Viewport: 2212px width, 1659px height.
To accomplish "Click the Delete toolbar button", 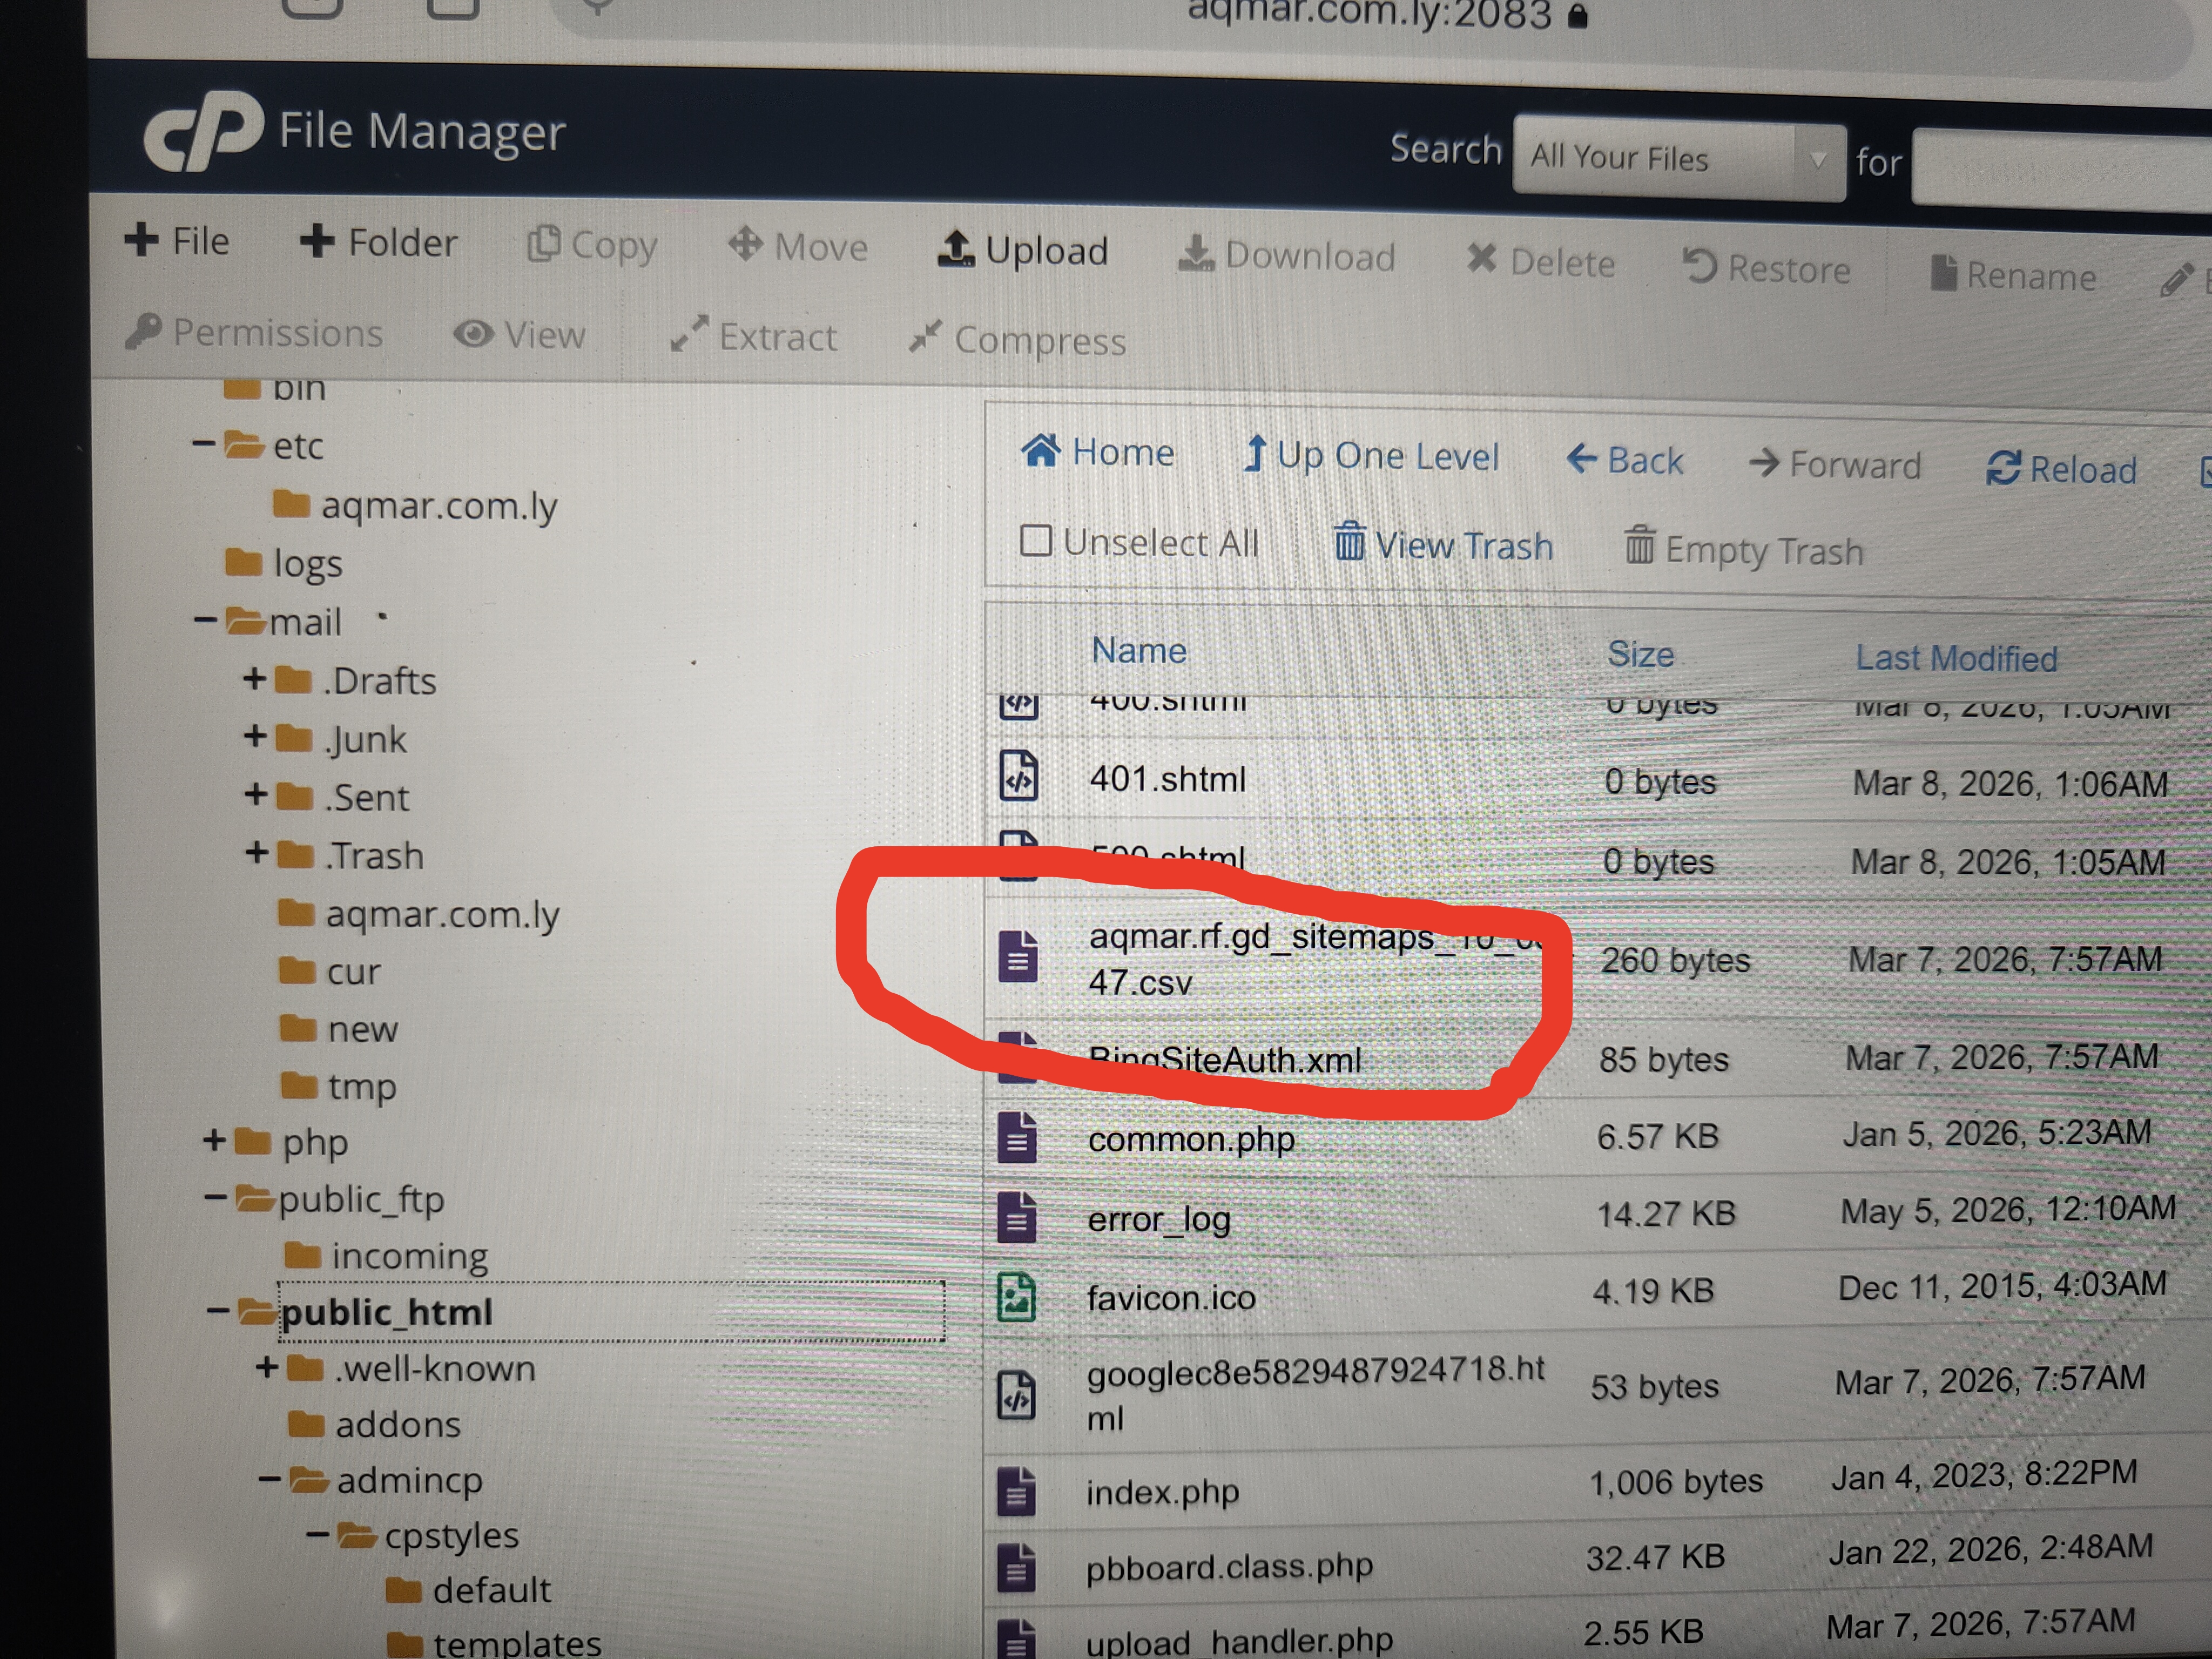I will tap(1541, 262).
